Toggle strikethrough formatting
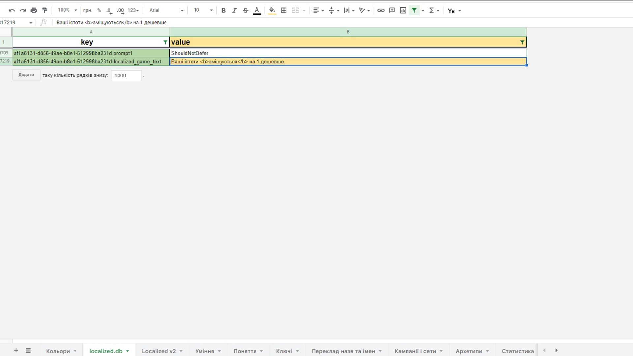 click(x=245, y=10)
